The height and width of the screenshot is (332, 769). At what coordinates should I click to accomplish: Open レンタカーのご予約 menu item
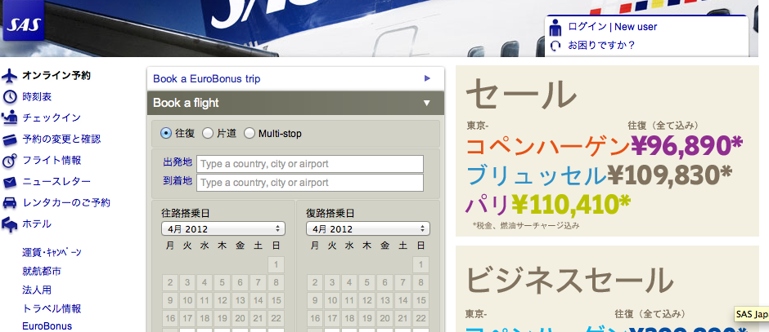[66, 203]
